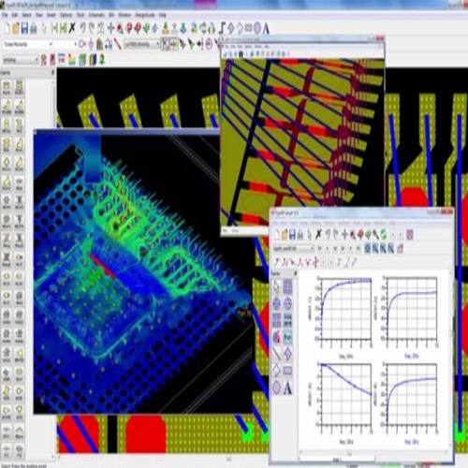Screen dimensions: 468x468
Task: Select Line drawing tool in graph window palette
Action: point(276,354)
